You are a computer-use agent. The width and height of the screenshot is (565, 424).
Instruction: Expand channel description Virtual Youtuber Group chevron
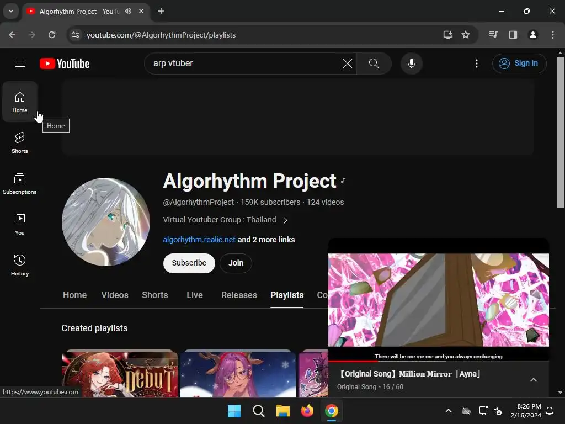(285, 220)
